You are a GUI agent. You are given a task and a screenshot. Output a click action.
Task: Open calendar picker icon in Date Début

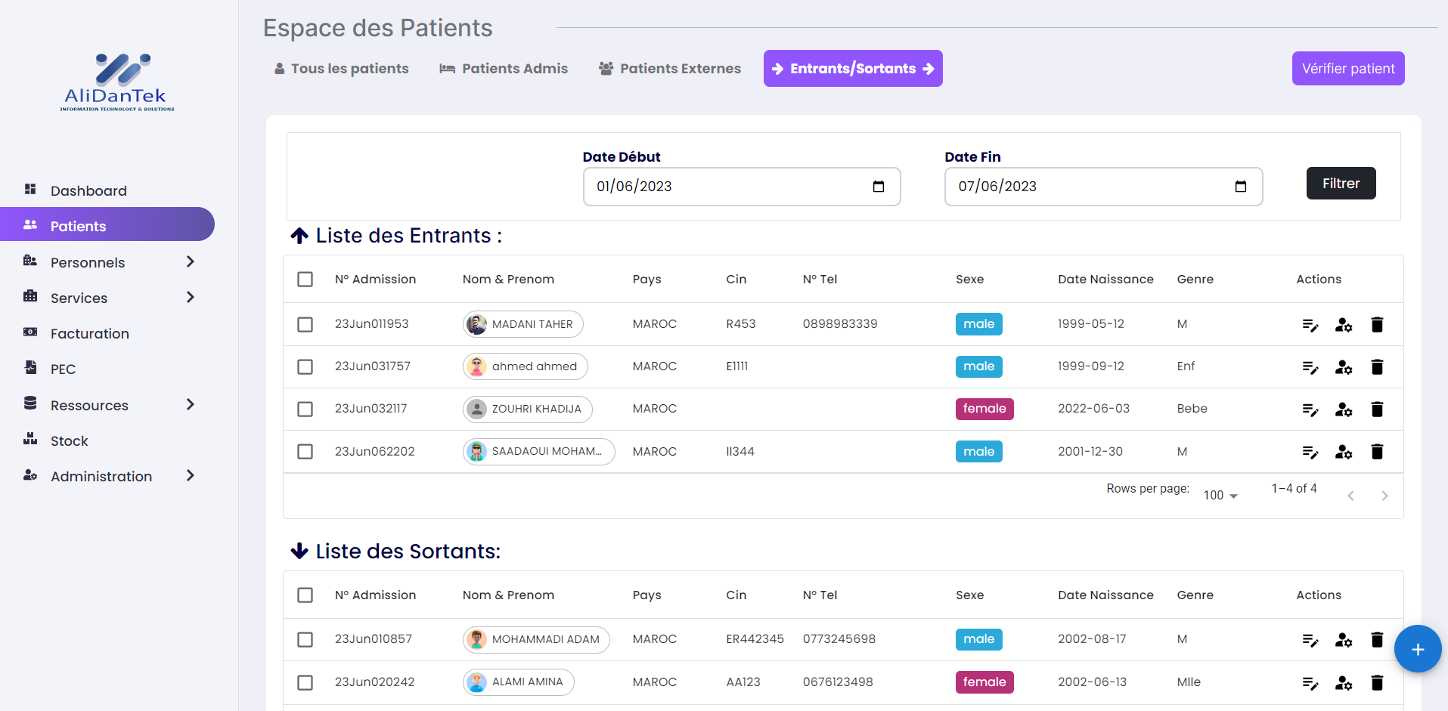coord(878,187)
